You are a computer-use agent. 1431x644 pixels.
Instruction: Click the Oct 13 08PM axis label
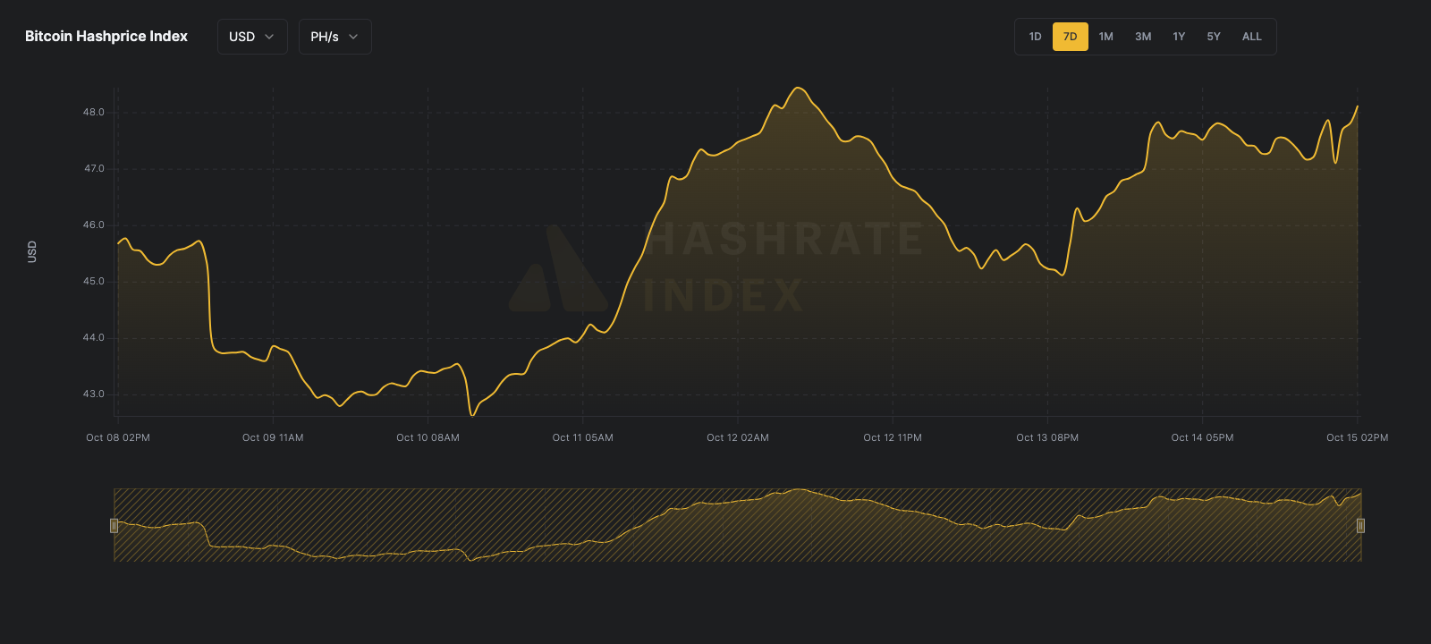pos(1047,437)
